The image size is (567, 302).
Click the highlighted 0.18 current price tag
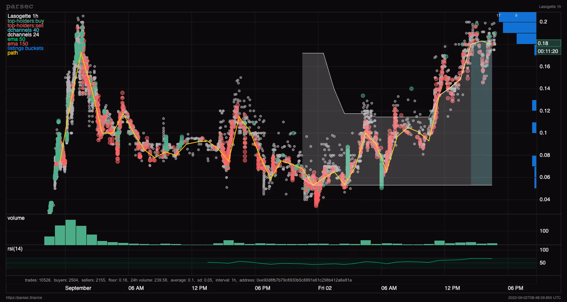[x=549, y=43]
